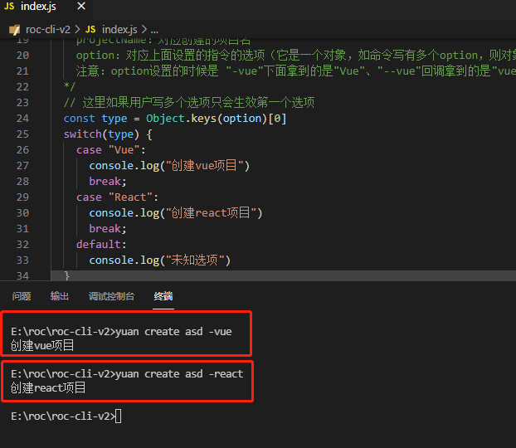Click the JS file icon in the index.js tab
The width and height of the screenshot is (516, 448).
tap(9, 7)
